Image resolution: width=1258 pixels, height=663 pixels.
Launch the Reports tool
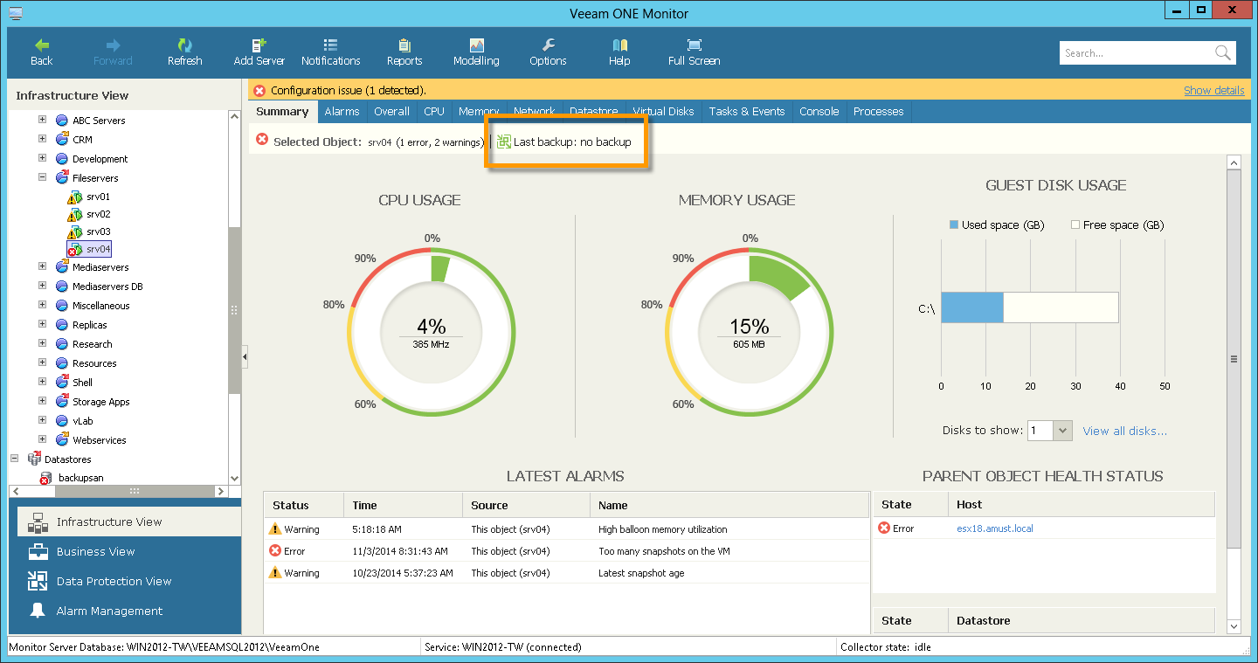(x=404, y=51)
